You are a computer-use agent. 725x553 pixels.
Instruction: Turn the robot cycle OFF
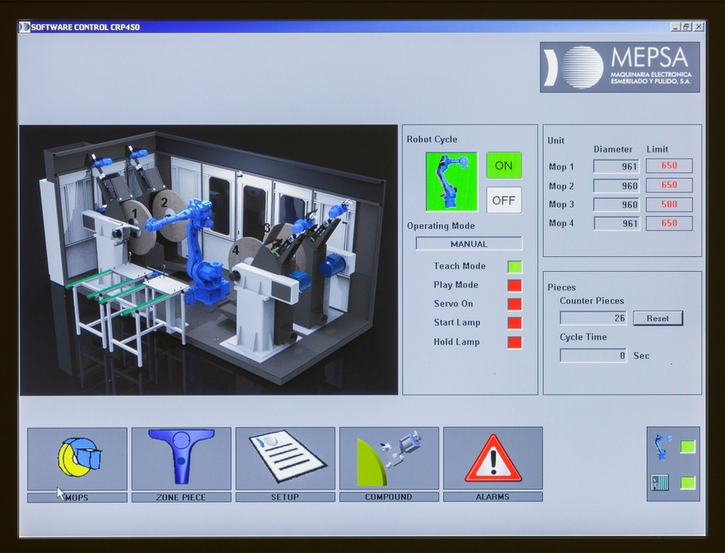pos(503,200)
